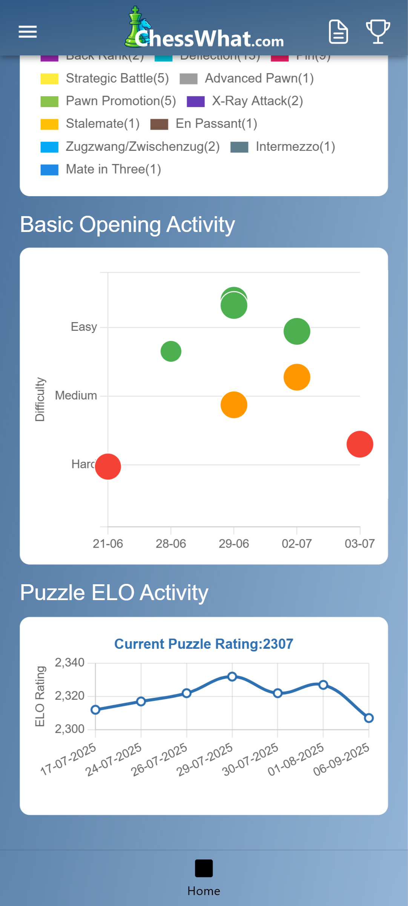Open the document notes icon
Image resolution: width=408 pixels, height=906 pixels.
338,32
